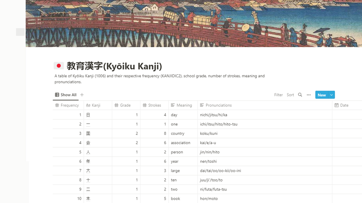Open the Meaning column header menu

pyautogui.click(x=183, y=105)
